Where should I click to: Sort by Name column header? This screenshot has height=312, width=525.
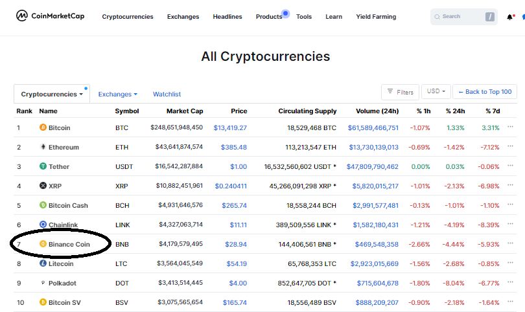[48, 111]
